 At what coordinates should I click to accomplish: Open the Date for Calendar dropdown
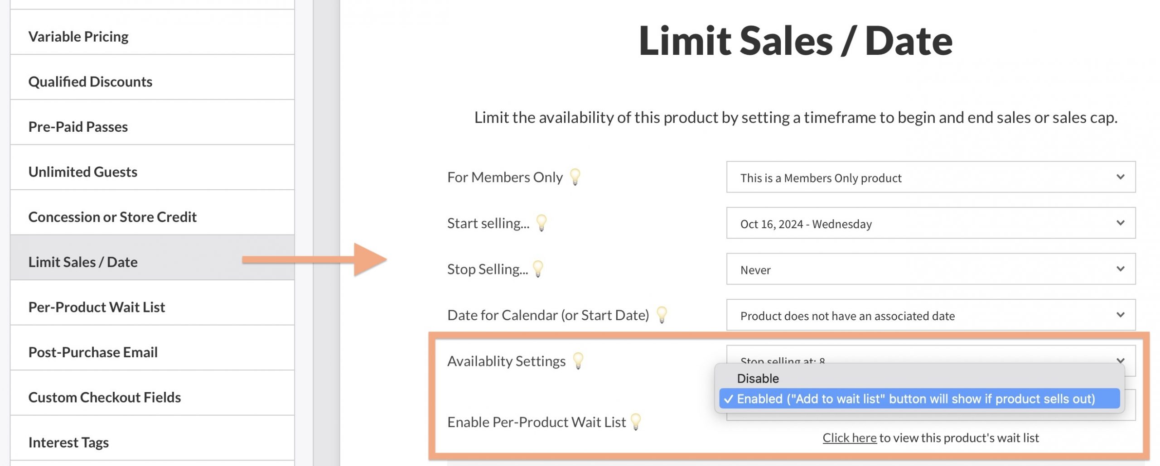pos(930,315)
